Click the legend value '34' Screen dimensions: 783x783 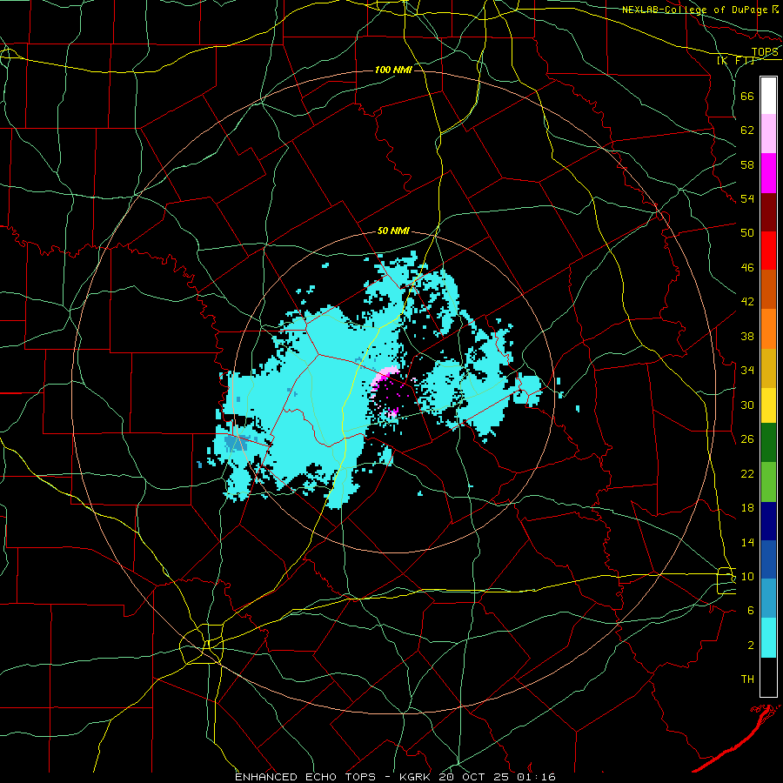pyautogui.click(x=747, y=370)
